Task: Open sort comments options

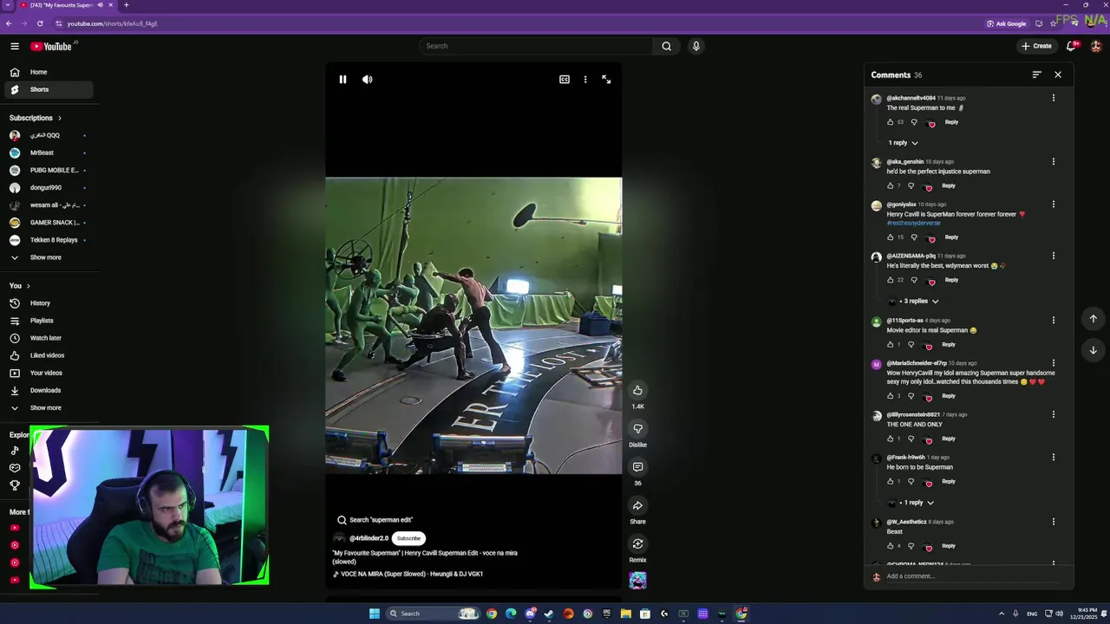Action: tap(1036, 75)
